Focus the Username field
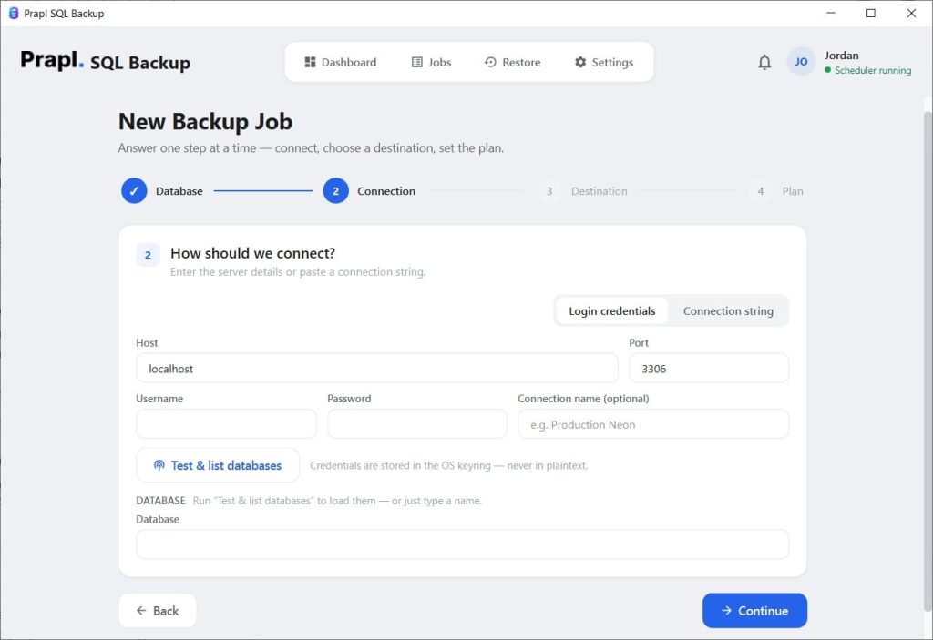 [226, 424]
